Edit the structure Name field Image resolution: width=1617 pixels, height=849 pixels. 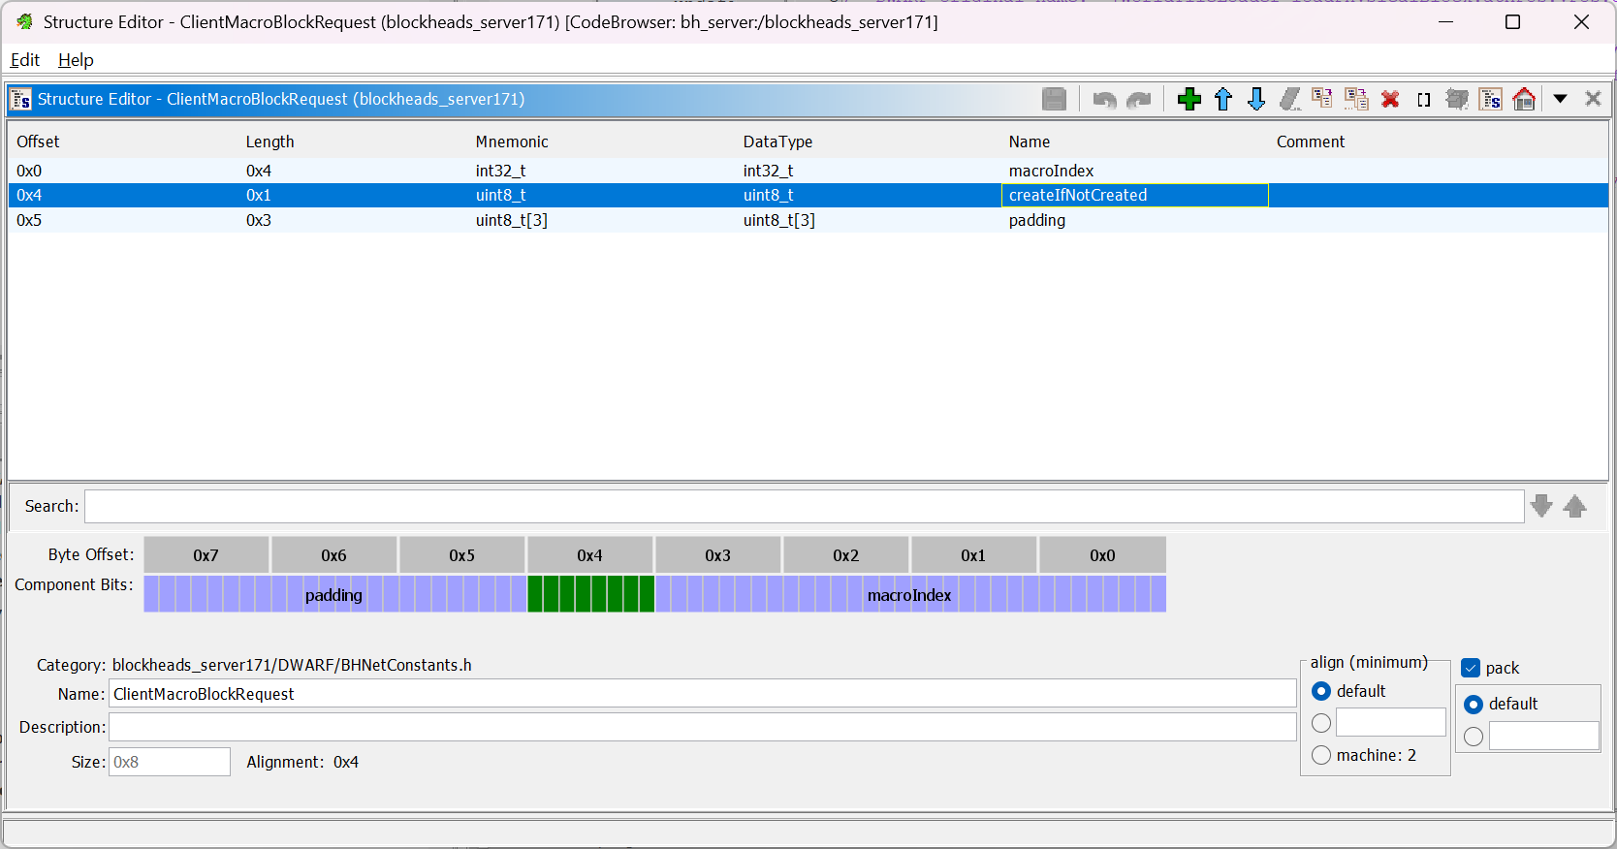pyautogui.click(x=702, y=694)
